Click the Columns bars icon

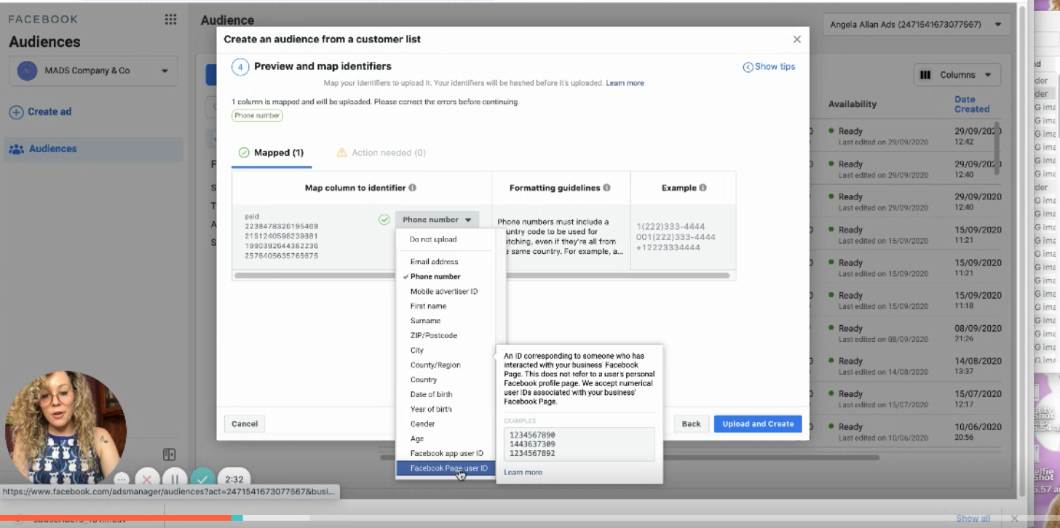pos(925,75)
